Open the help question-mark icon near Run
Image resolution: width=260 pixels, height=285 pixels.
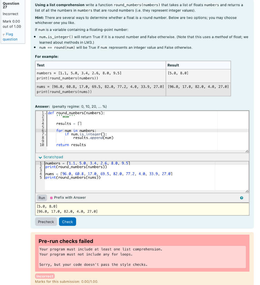(x=242, y=198)
